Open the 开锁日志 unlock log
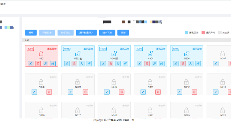The height and width of the screenshot is (122, 231). (x=47, y=33)
